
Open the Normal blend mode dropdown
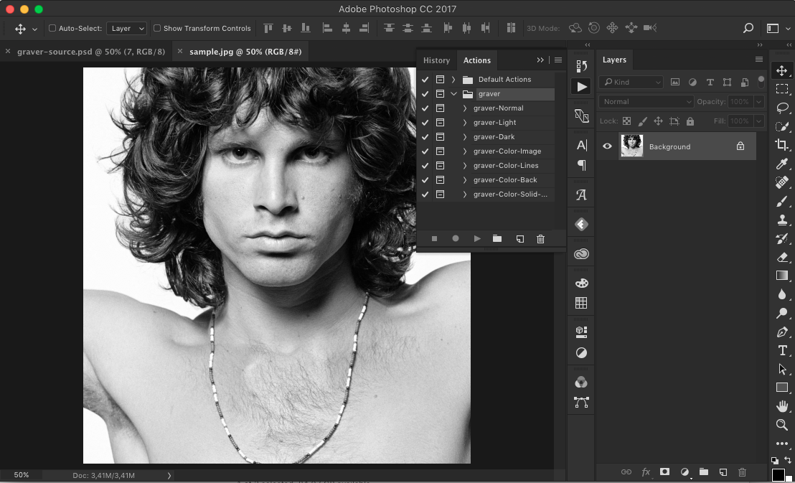pos(646,102)
